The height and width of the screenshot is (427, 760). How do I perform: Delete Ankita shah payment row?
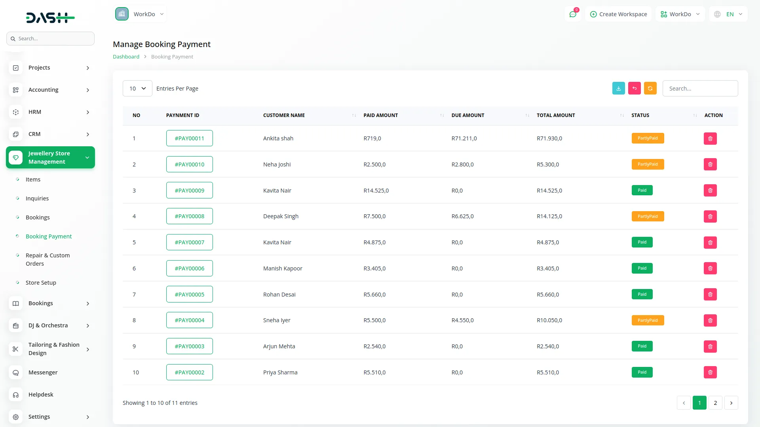pos(710,138)
